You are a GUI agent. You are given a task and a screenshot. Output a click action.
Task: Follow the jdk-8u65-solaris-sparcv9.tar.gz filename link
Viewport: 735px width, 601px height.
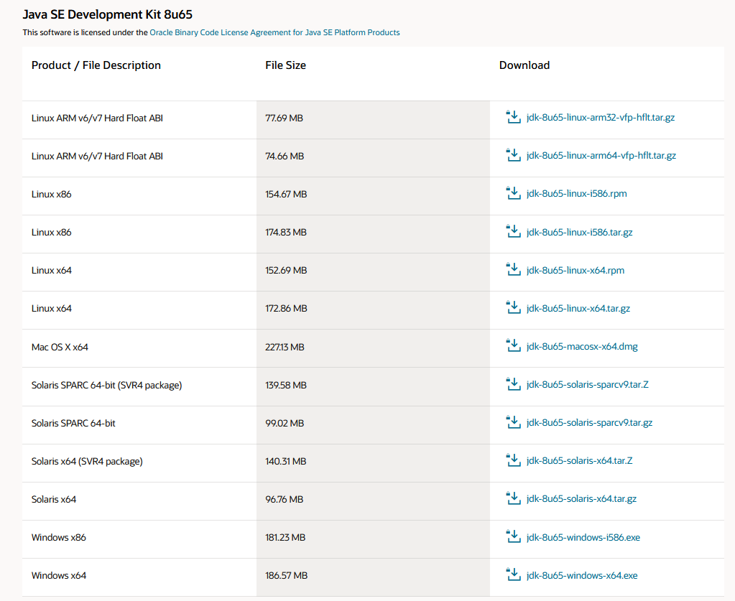589,422
